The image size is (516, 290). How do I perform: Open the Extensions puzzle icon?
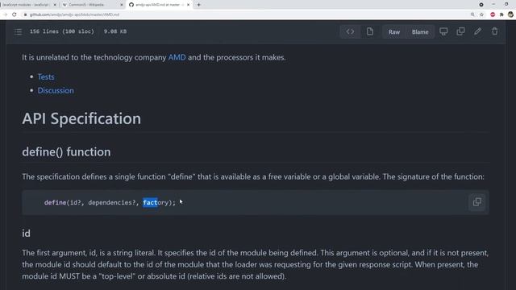click(x=501, y=14)
